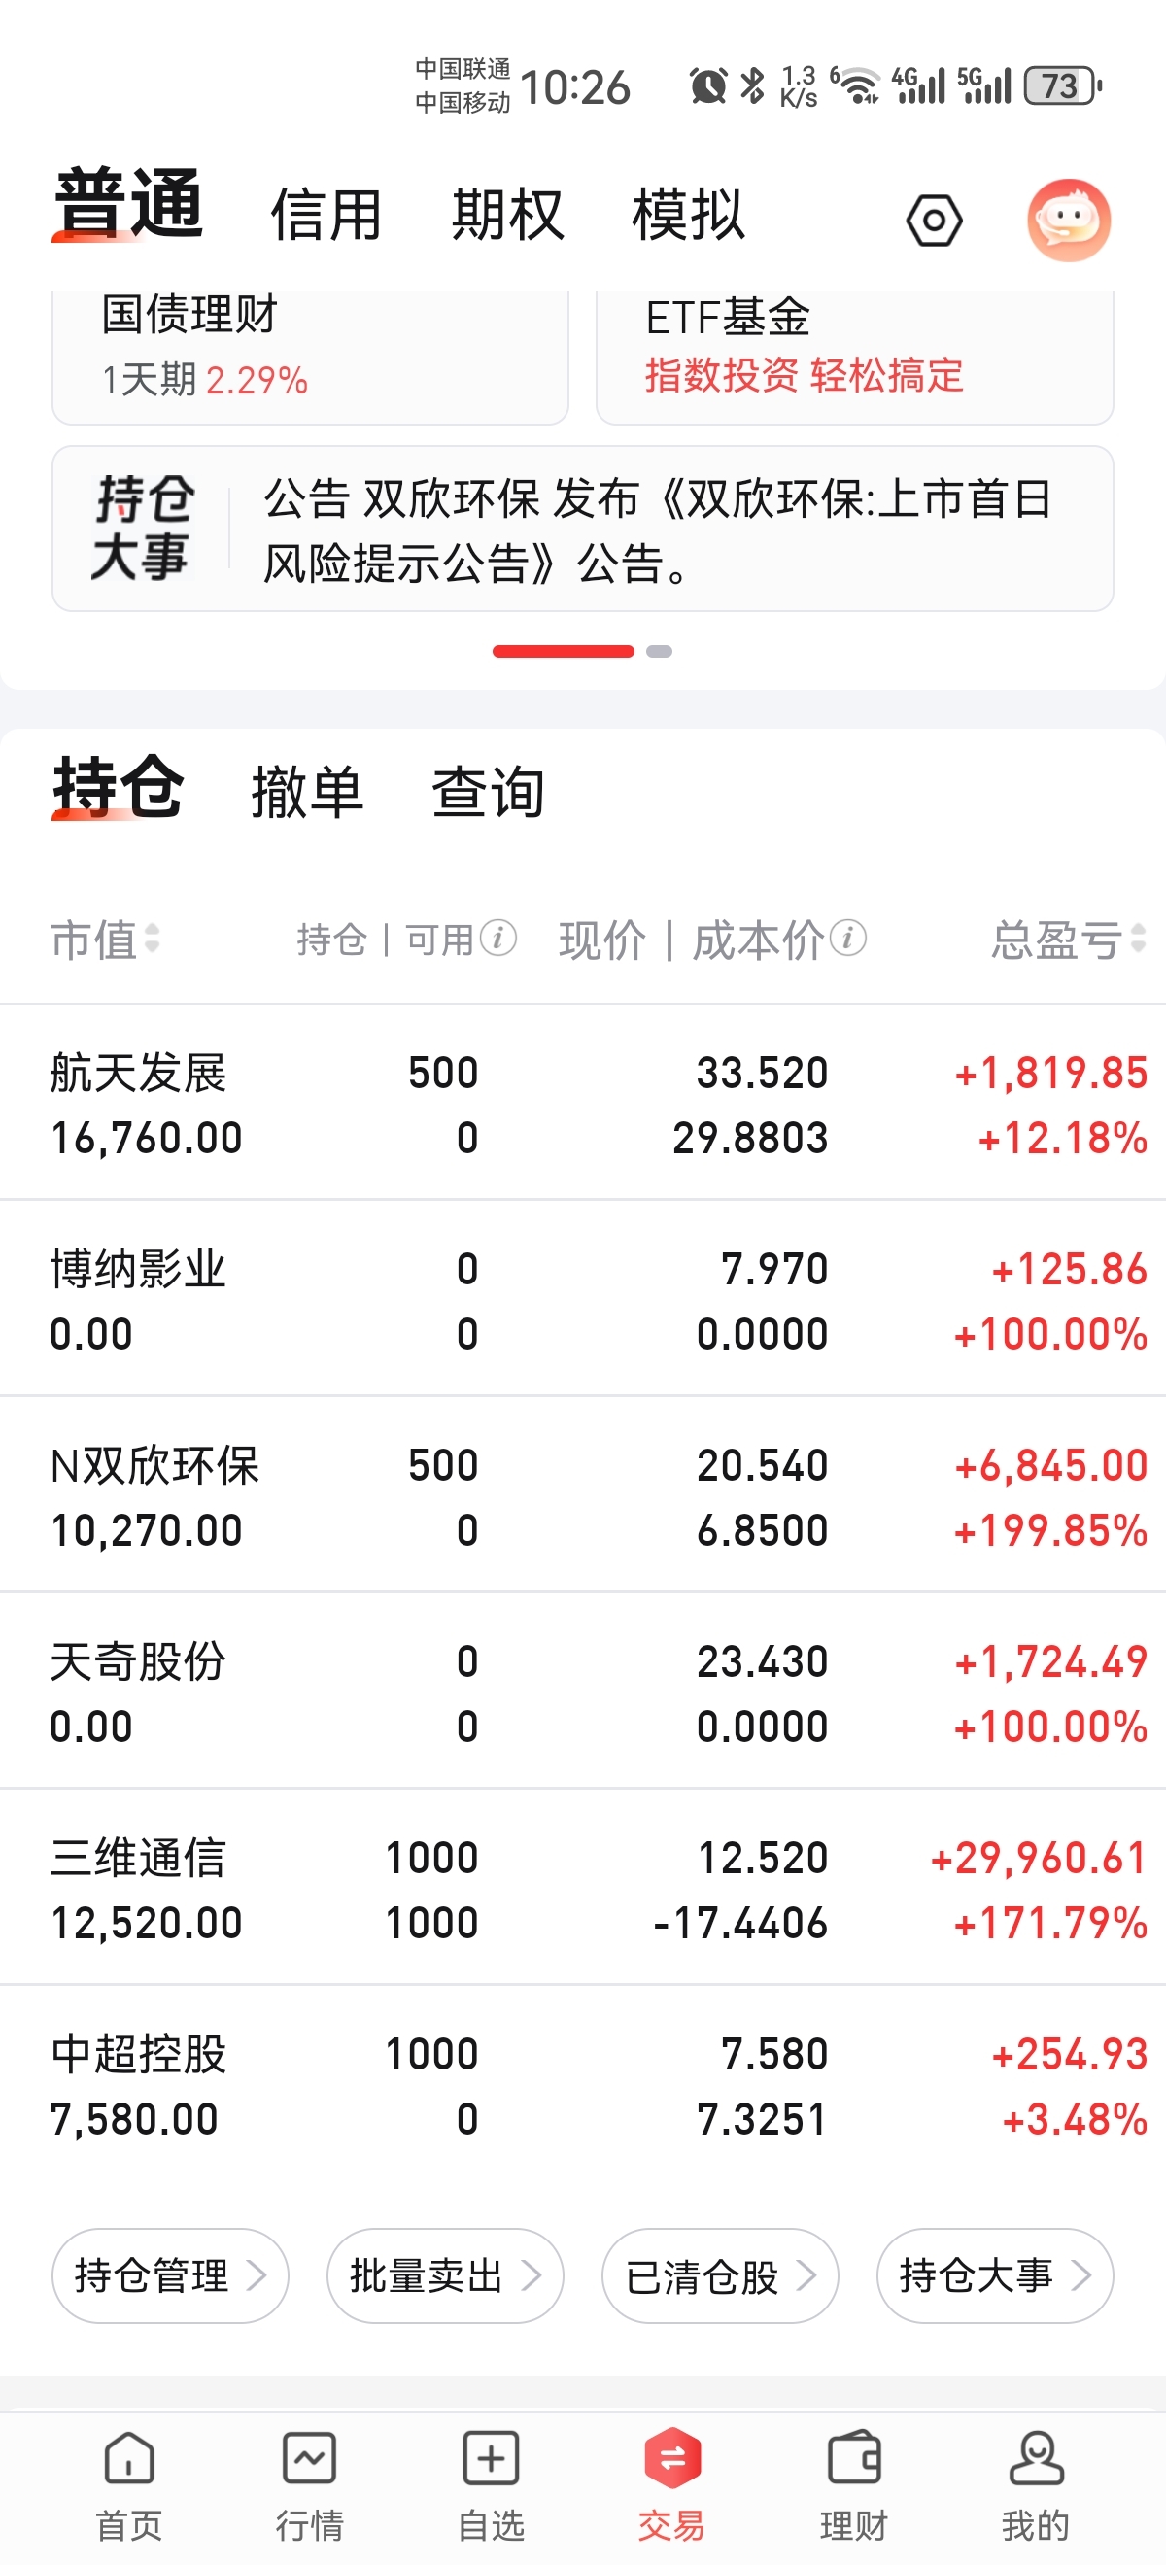Expand 持仓管理 chevron button
The image size is (1166, 2565).
coord(170,2275)
